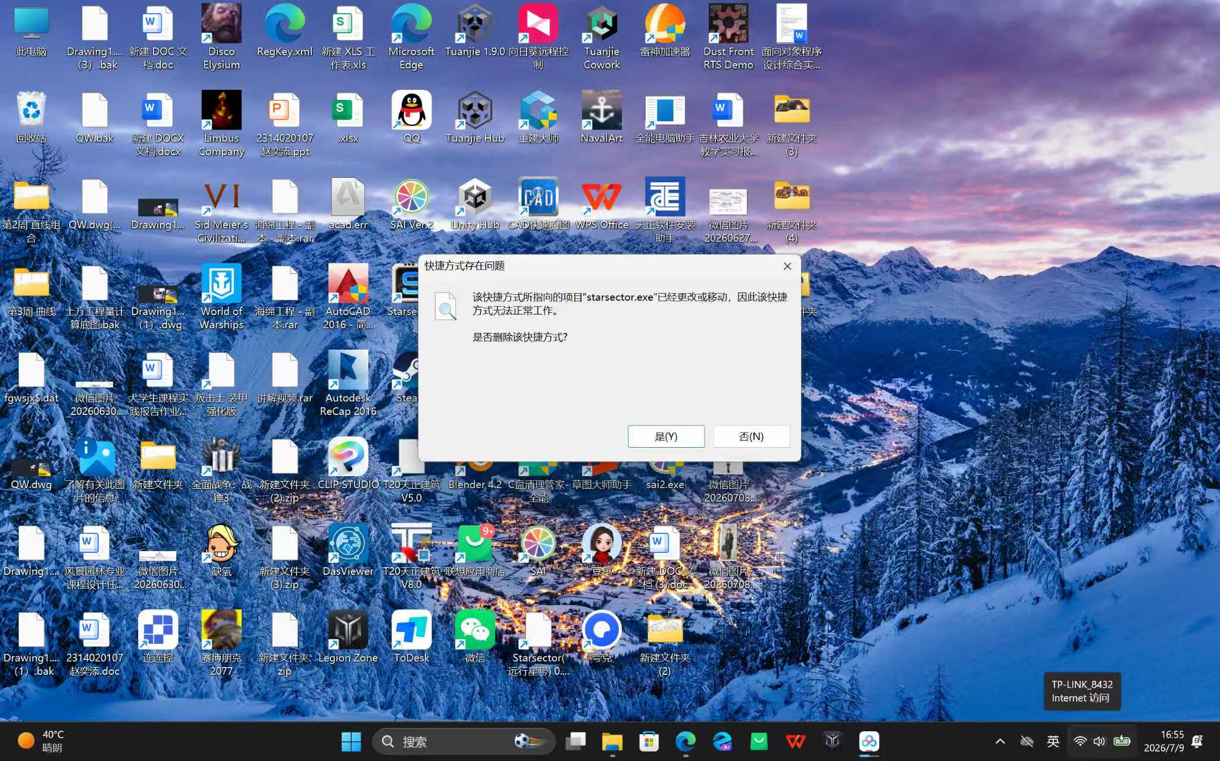Select the 缺氧 game icon

pyautogui.click(x=221, y=551)
